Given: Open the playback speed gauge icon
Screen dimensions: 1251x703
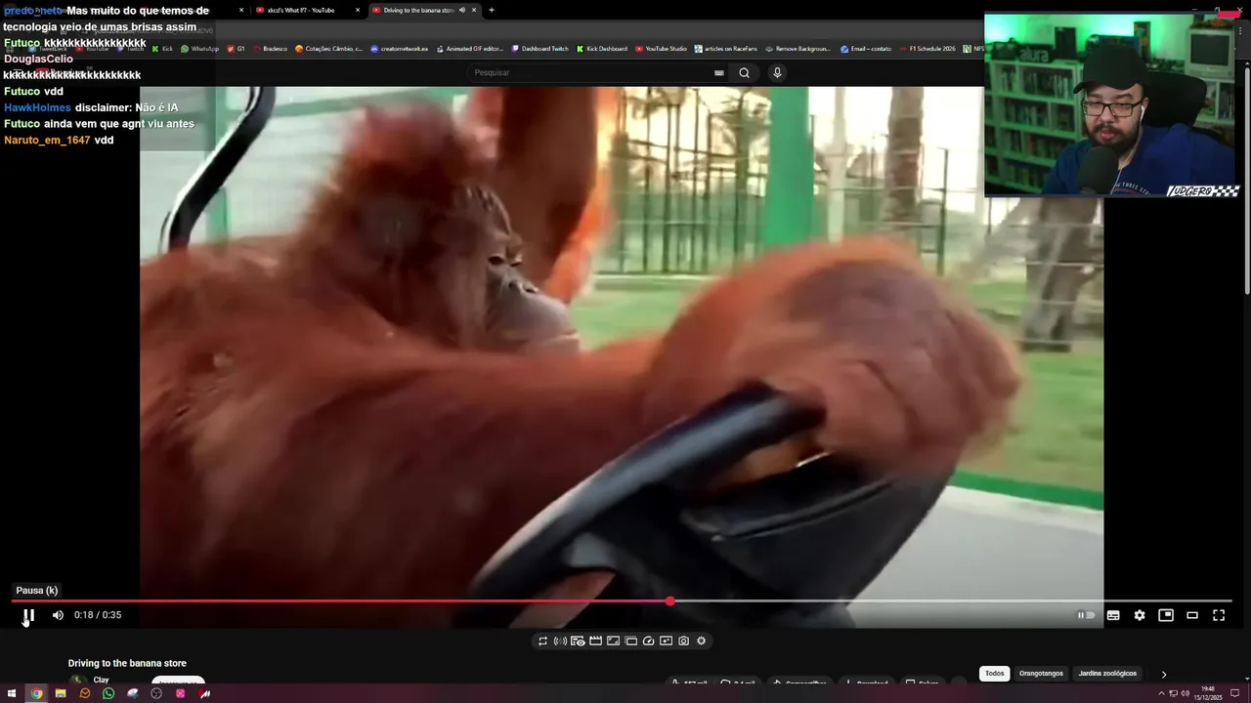Looking at the screenshot, I should click(648, 641).
